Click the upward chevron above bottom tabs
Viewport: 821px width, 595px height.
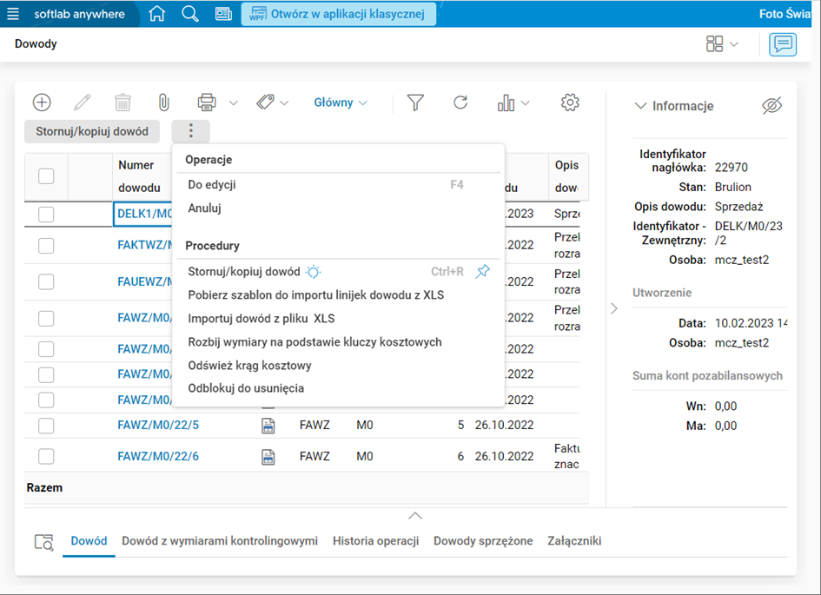coord(414,516)
